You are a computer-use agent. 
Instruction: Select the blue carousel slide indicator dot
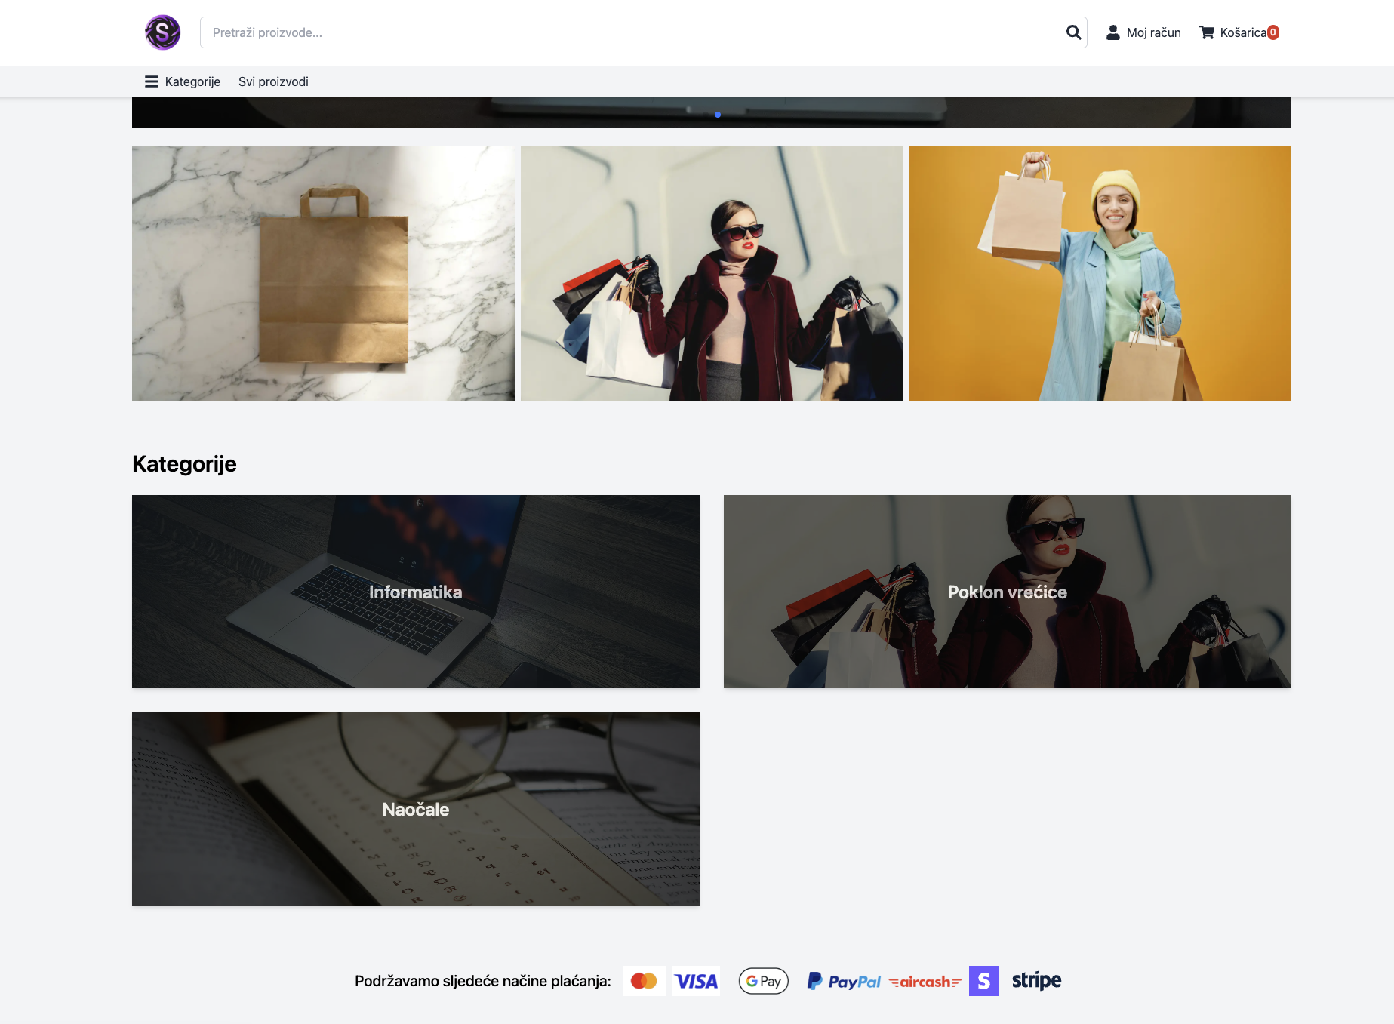717,115
